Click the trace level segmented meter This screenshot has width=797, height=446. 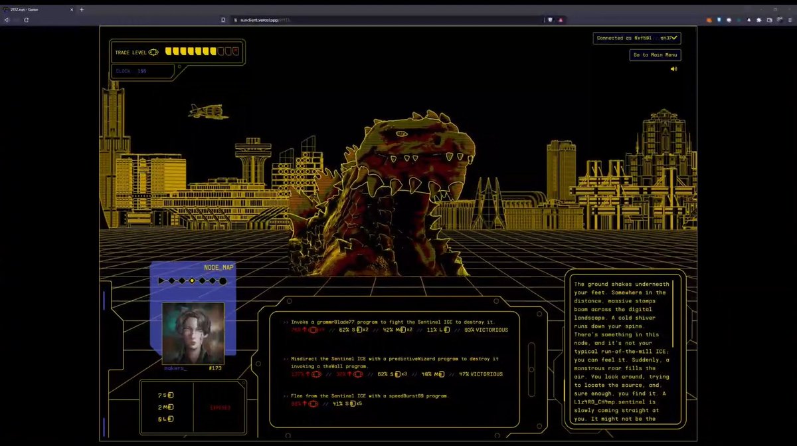coord(202,51)
